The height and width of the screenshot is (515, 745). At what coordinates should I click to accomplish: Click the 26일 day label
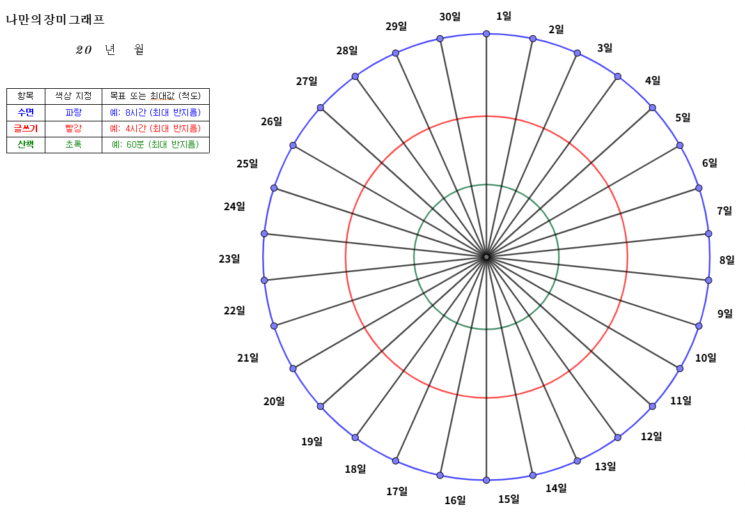pos(271,121)
